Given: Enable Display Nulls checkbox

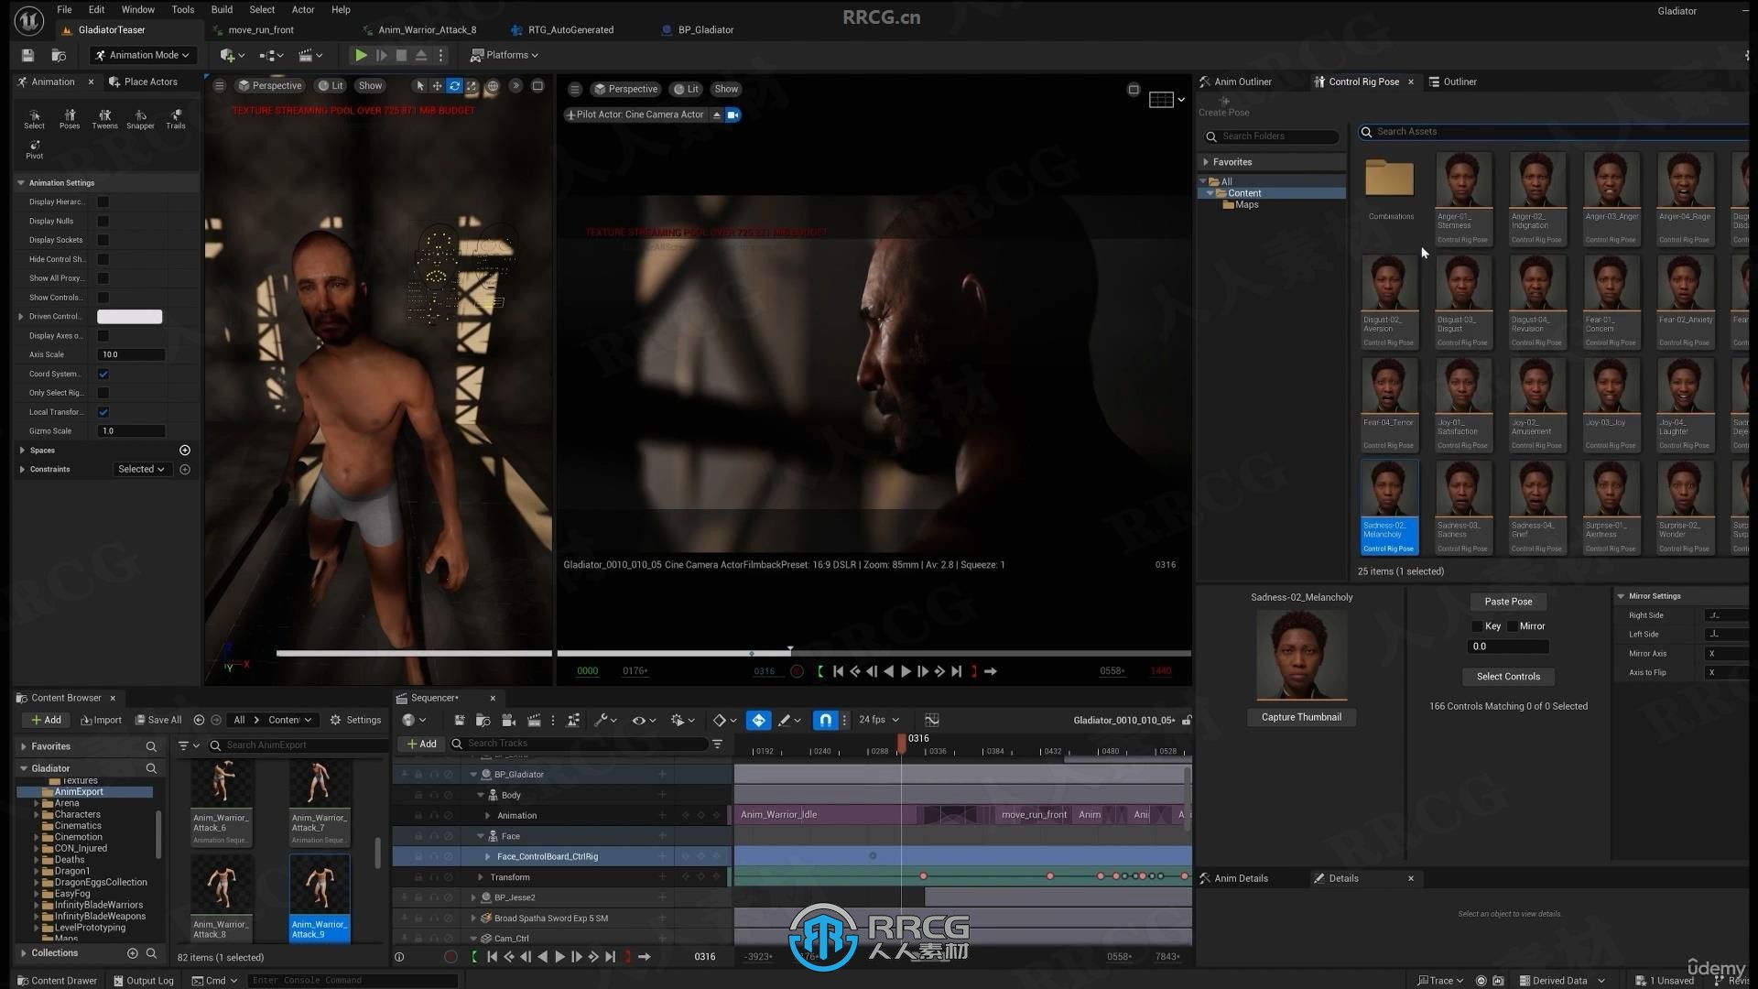Looking at the screenshot, I should click(x=103, y=222).
